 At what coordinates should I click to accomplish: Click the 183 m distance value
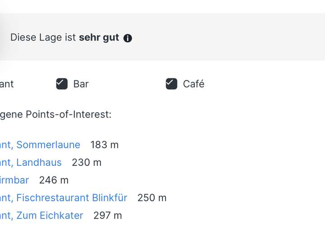click(104, 145)
